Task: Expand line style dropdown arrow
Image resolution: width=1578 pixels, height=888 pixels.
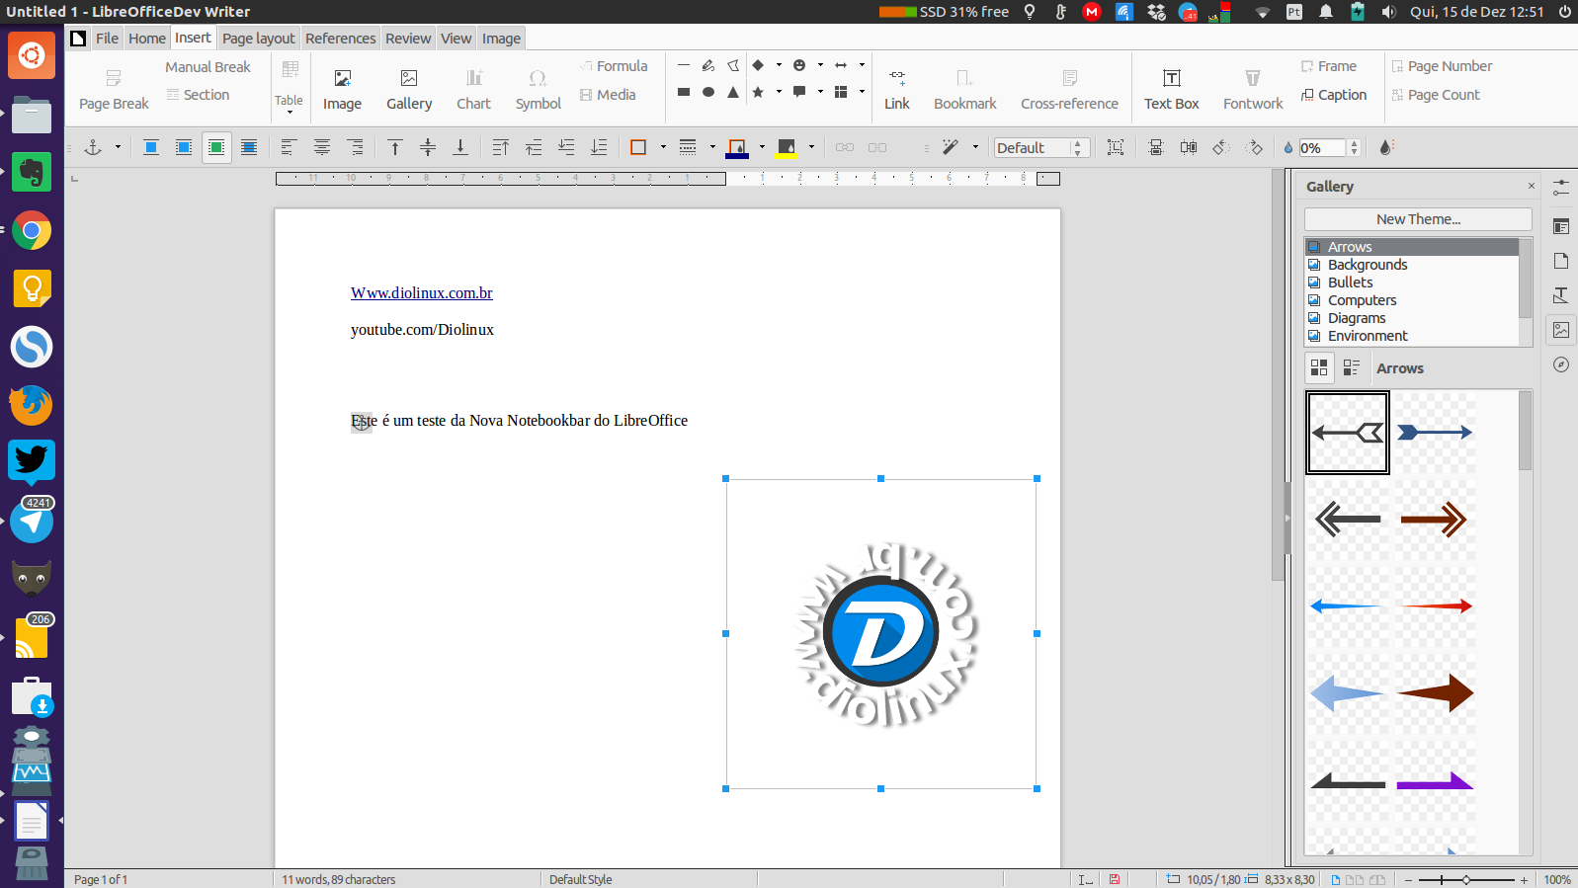Action: [x=712, y=147]
